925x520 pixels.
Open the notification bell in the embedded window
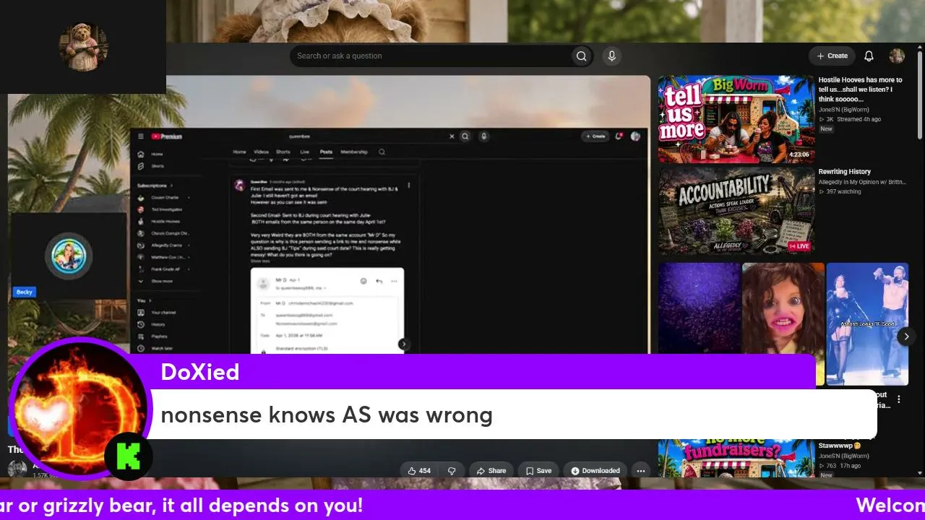[x=619, y=136]
